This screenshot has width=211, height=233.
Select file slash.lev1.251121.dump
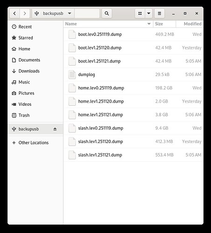point(133,155)
